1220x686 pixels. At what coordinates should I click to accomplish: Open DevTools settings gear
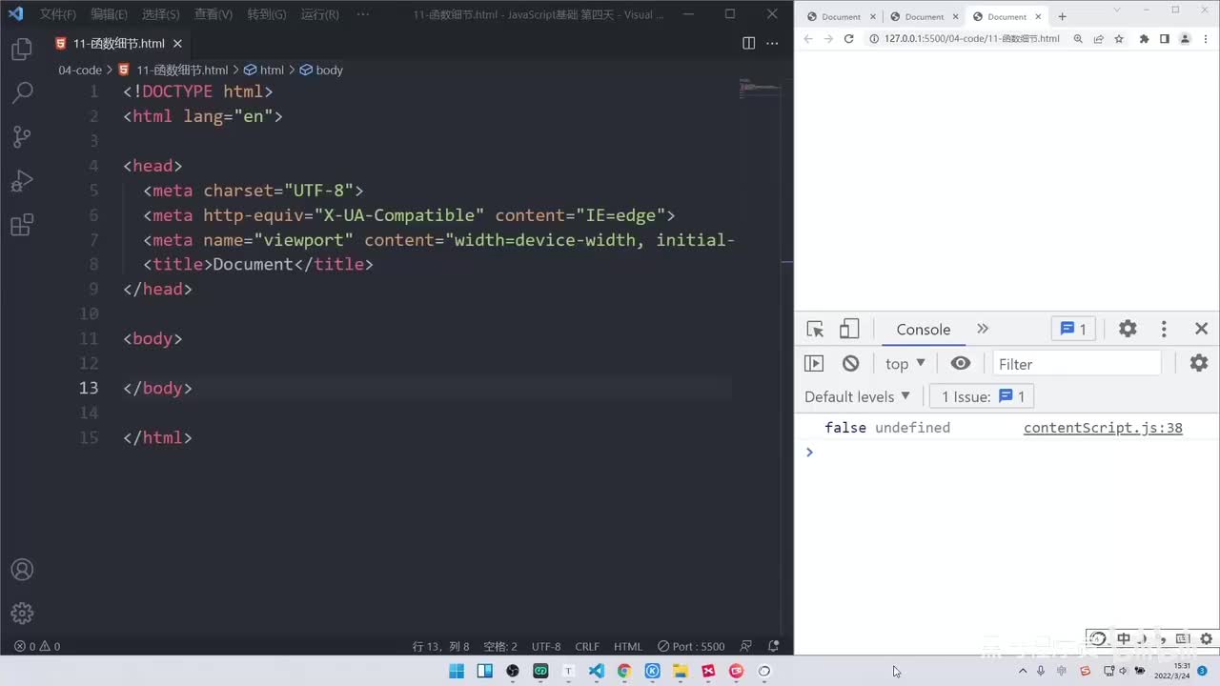click(x=1128, y=329)
